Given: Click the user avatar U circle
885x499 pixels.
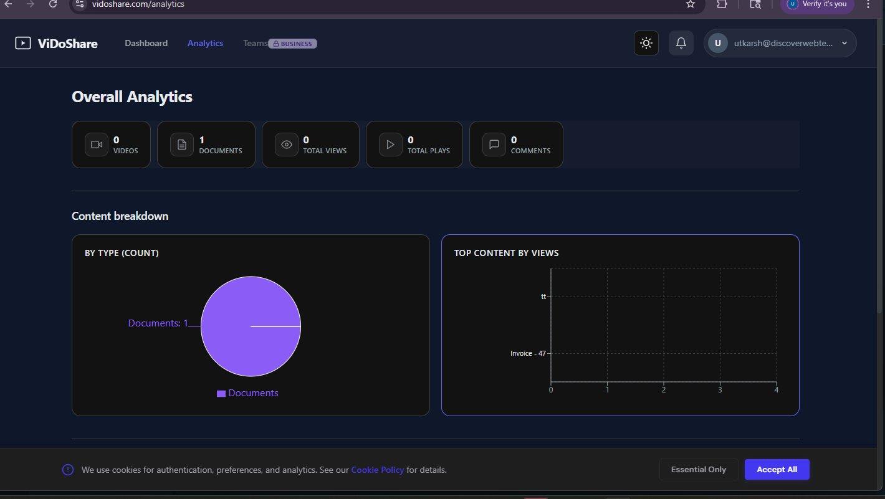Looking at the screenshot, I should [718, 43].
